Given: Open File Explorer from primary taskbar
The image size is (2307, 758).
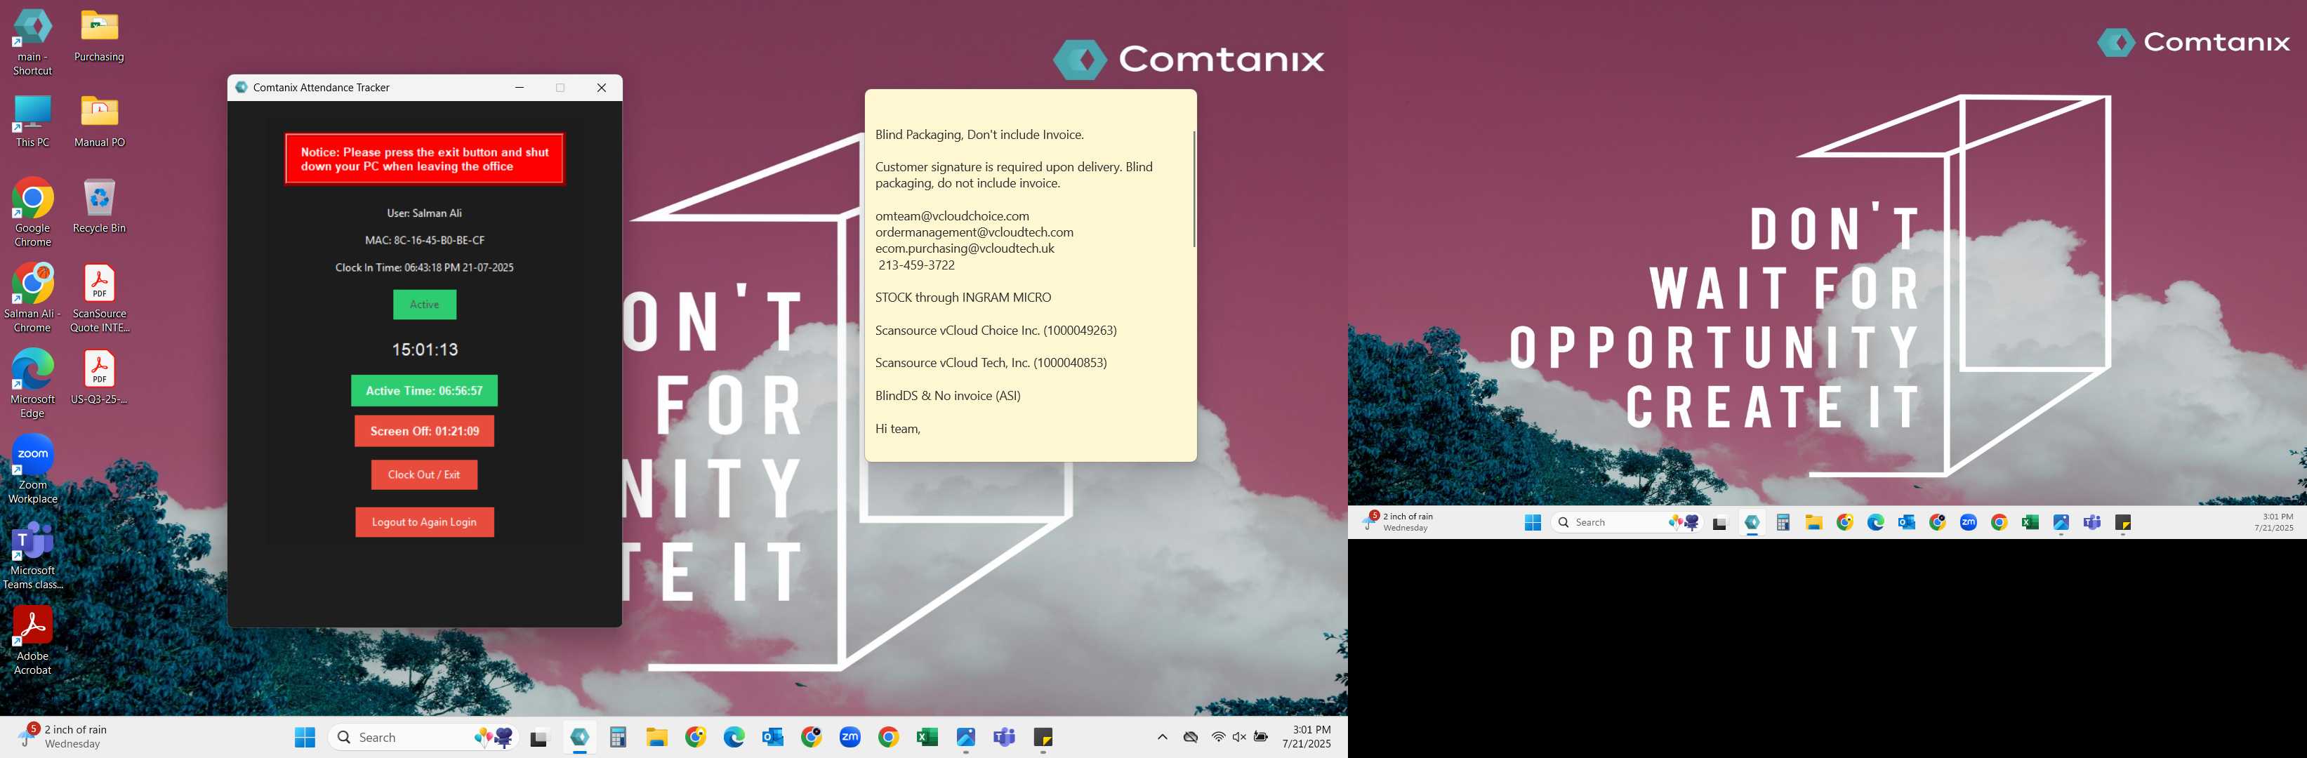Looking at the screenshot, I should click(656, 738).
